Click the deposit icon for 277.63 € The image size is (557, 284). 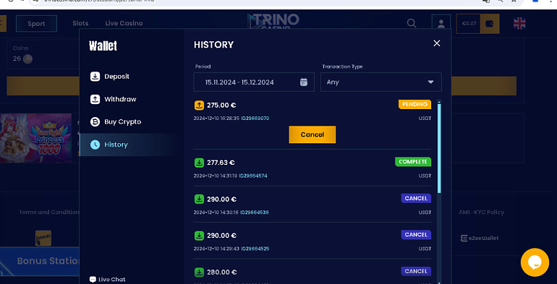click(x=199, y=163)
